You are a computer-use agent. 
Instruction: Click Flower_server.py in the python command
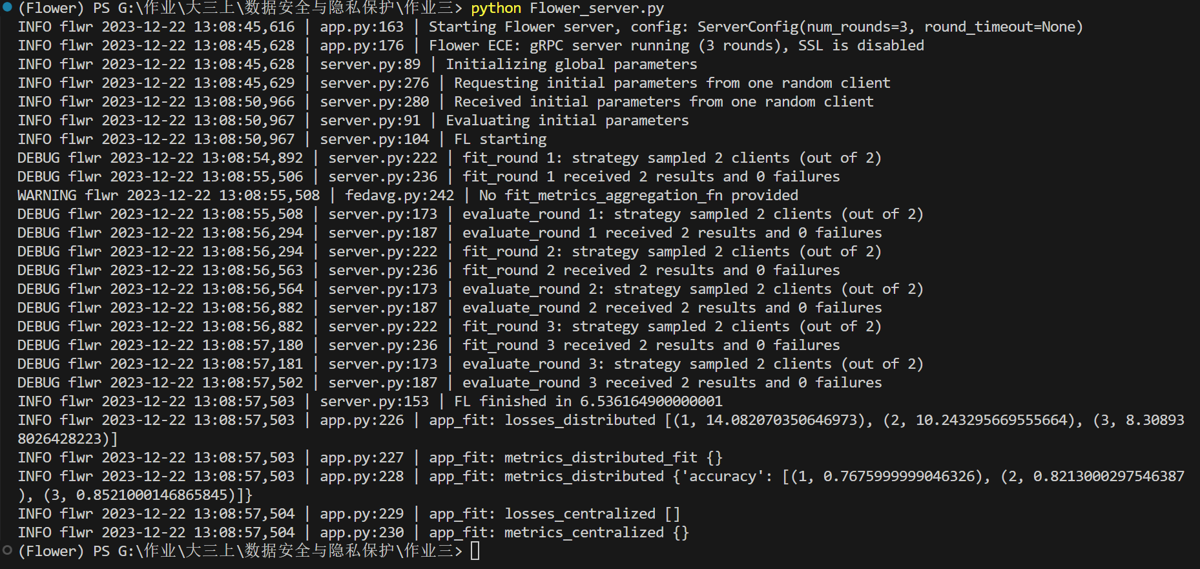coord(597,8)
